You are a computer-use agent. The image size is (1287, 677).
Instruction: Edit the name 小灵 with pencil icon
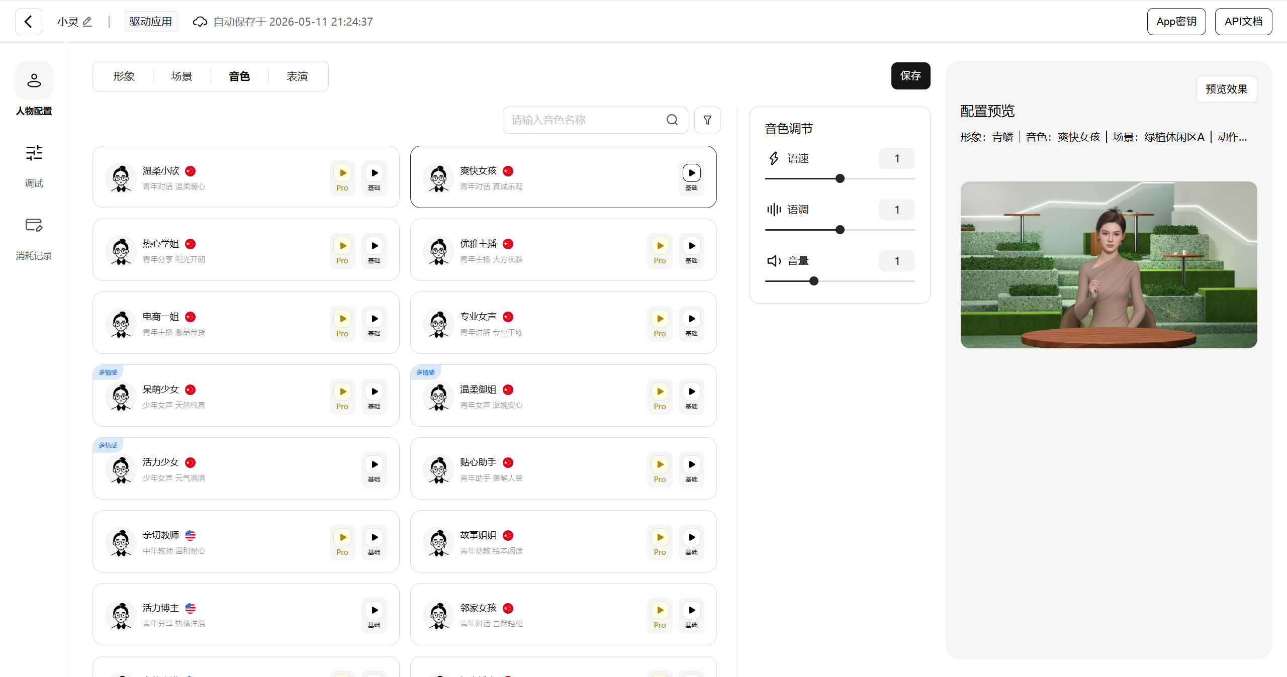coord(87,22)
